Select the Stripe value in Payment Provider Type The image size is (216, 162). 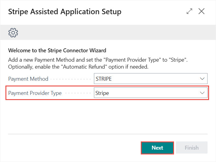pyautogui.click(x=102, y=93)
